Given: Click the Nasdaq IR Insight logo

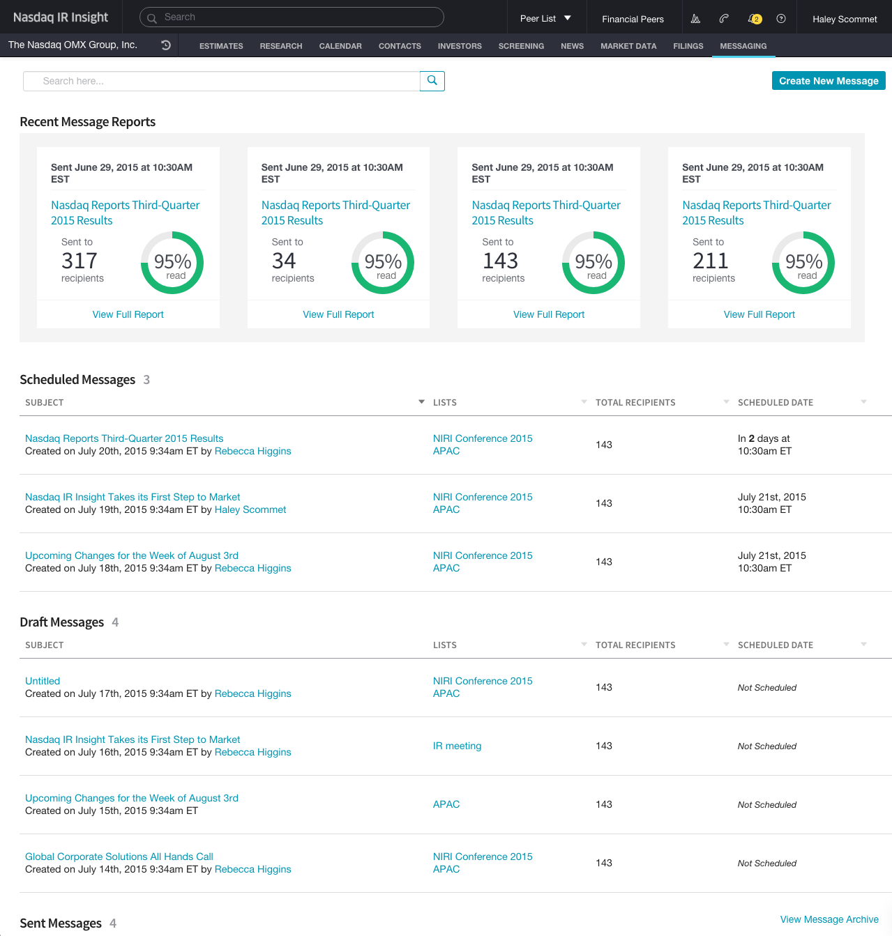Looking at the screenshot, I should click(x=61, y=17).
